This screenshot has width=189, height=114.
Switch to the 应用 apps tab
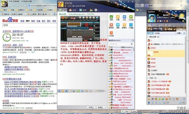click(83, 10)
